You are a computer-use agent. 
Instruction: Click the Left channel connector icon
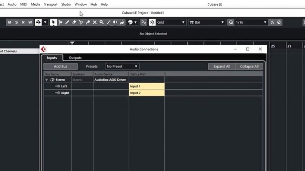click(x=58, y=86)
